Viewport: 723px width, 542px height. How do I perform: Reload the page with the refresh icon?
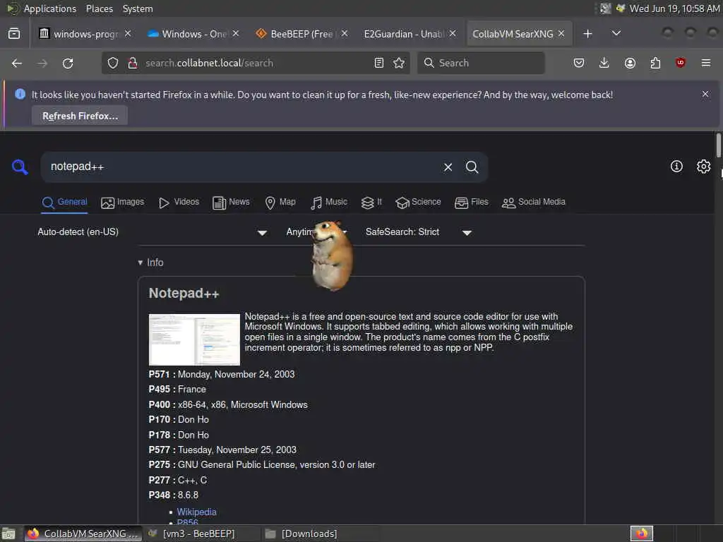(68, 63)
